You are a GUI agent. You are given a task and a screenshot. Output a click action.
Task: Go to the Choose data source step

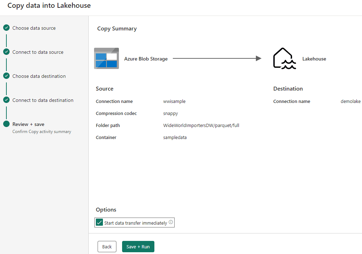[34, 28]
